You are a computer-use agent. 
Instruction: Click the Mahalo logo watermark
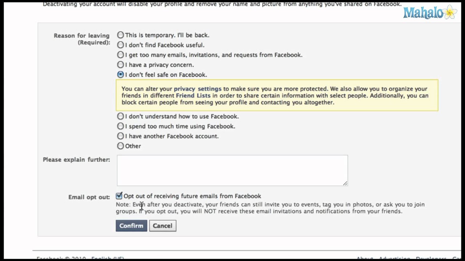[423, 13]
